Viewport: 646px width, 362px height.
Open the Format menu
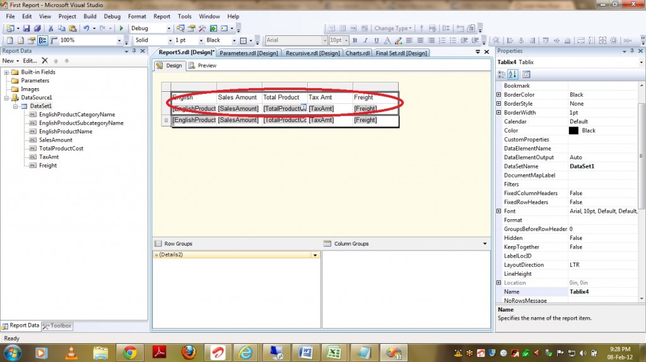pos(136,16)
